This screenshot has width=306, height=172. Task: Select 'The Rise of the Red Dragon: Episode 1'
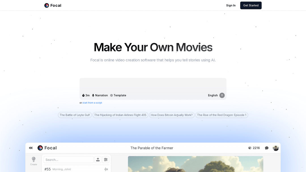coord(222,115)
